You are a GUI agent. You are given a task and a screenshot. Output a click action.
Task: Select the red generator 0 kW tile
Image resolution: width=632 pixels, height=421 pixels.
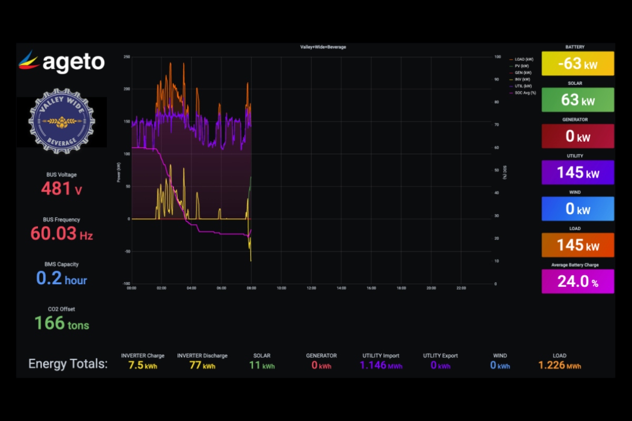coord(577,136)
